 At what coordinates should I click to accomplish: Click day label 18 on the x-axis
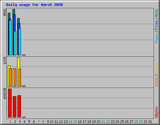pyautogui.click(x=89, y=122)
